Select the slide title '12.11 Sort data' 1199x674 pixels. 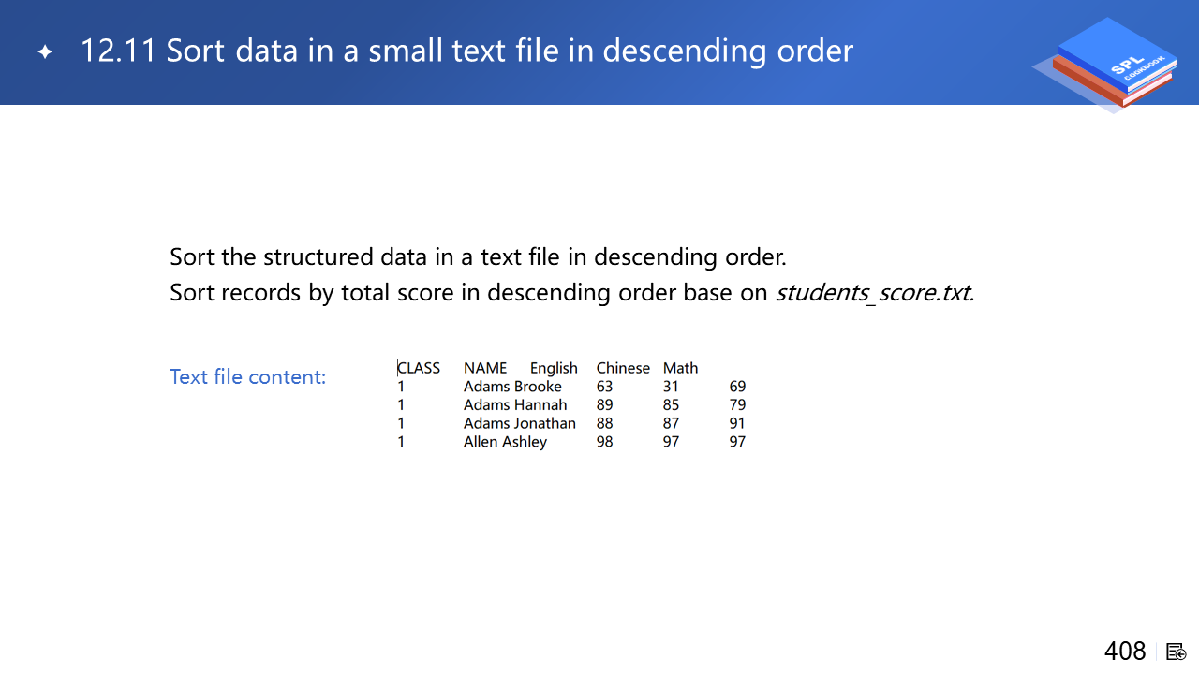(x=466, y=51)
